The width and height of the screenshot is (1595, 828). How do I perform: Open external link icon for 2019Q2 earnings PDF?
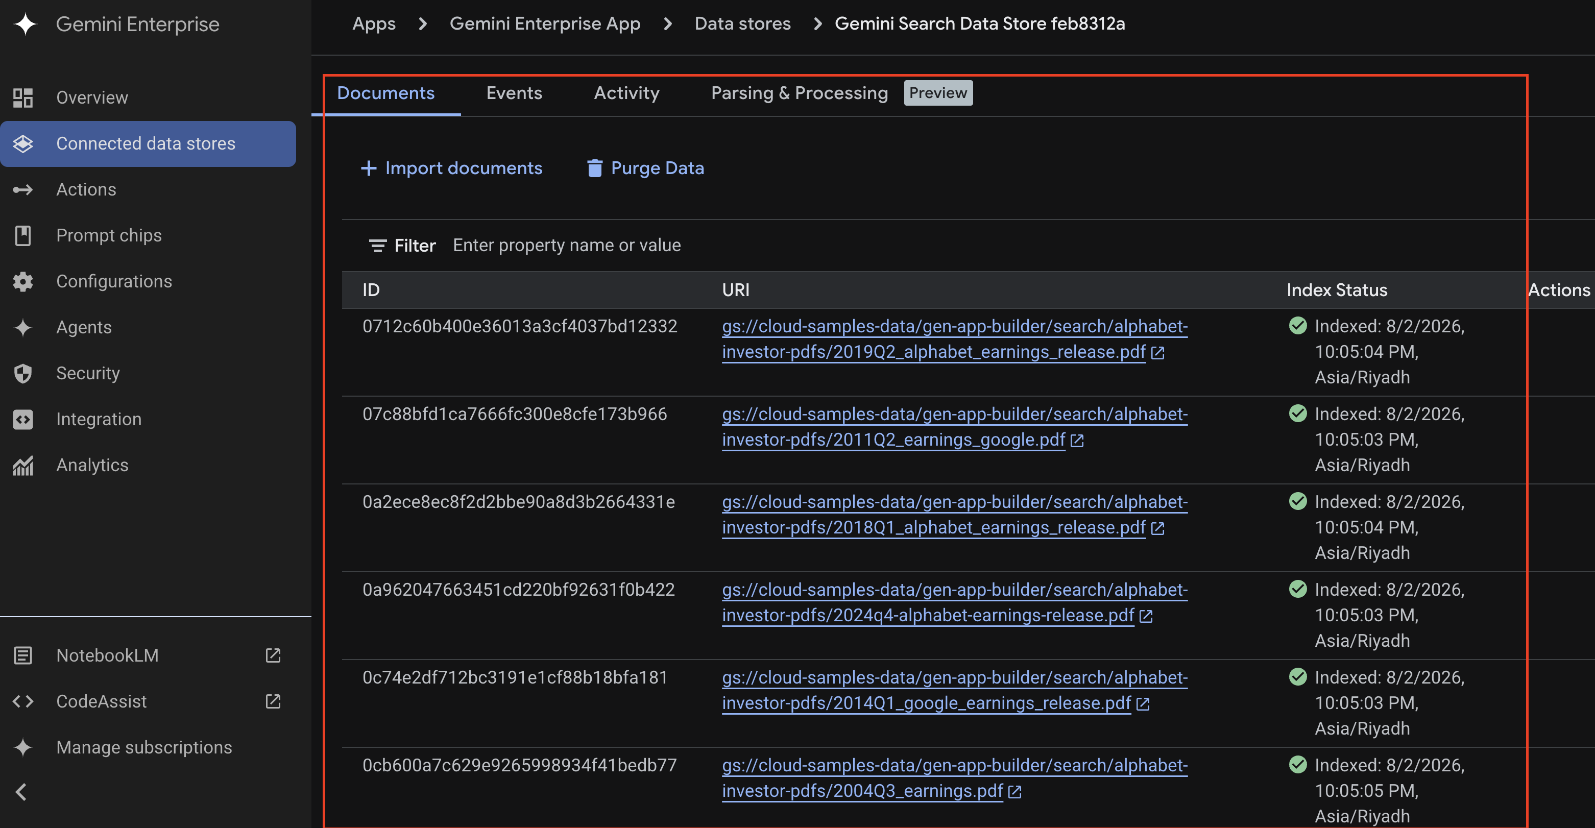[1157, 352]
